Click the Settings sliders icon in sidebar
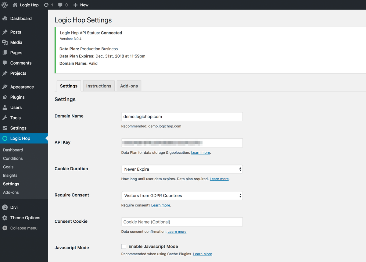Screen dimensions: 366x262 5,128
